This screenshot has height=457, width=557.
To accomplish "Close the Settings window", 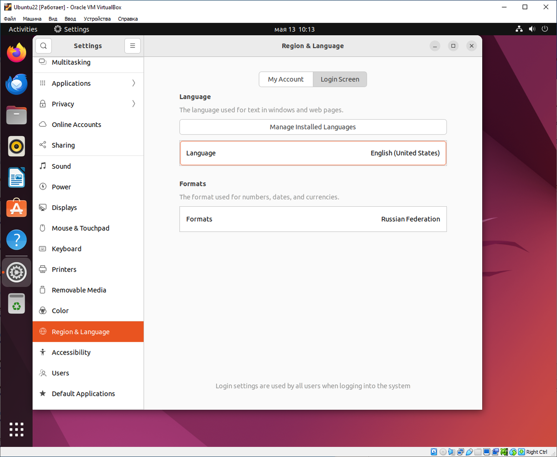I will (472, 46).
